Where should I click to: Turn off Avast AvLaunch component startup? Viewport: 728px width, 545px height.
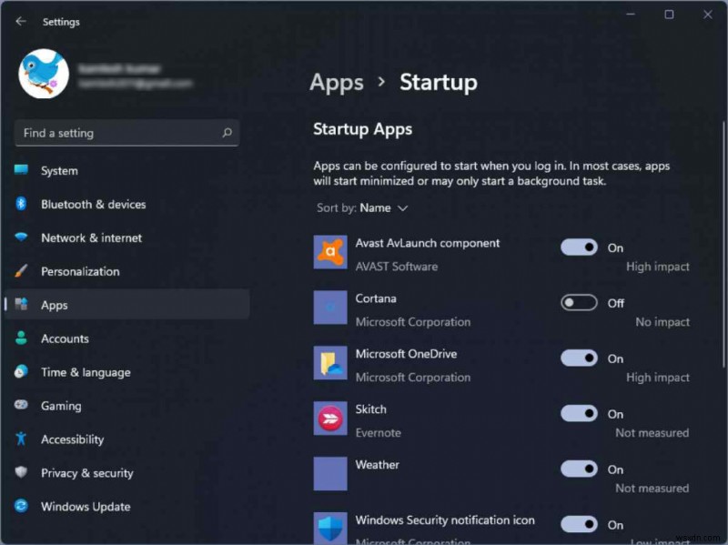(x=578, y=247)
